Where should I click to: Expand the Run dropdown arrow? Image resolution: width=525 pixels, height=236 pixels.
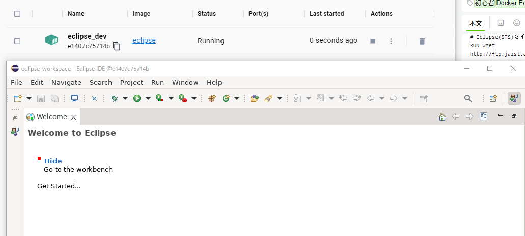click(148, 98)
